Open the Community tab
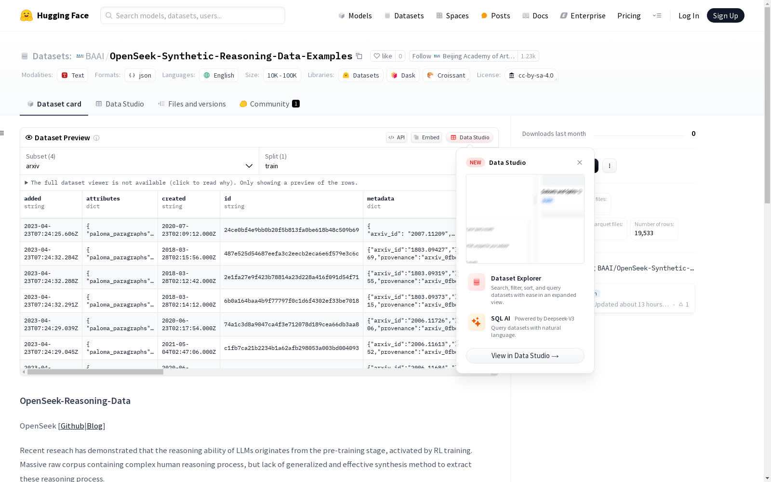 click(270, 104)
